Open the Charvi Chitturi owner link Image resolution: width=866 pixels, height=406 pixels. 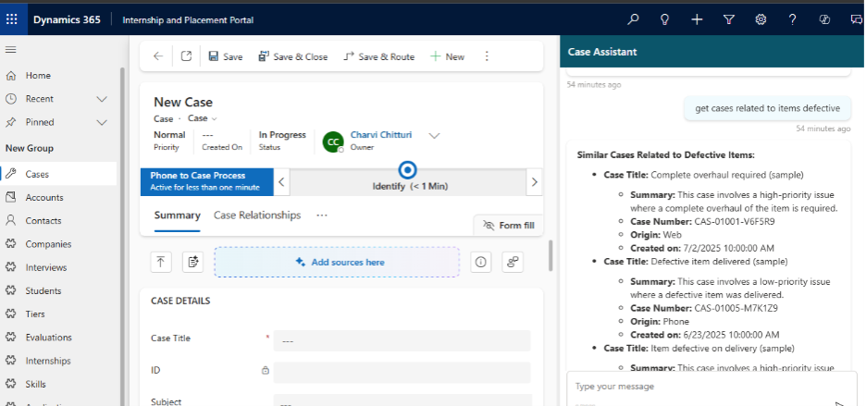coord(380,135)
